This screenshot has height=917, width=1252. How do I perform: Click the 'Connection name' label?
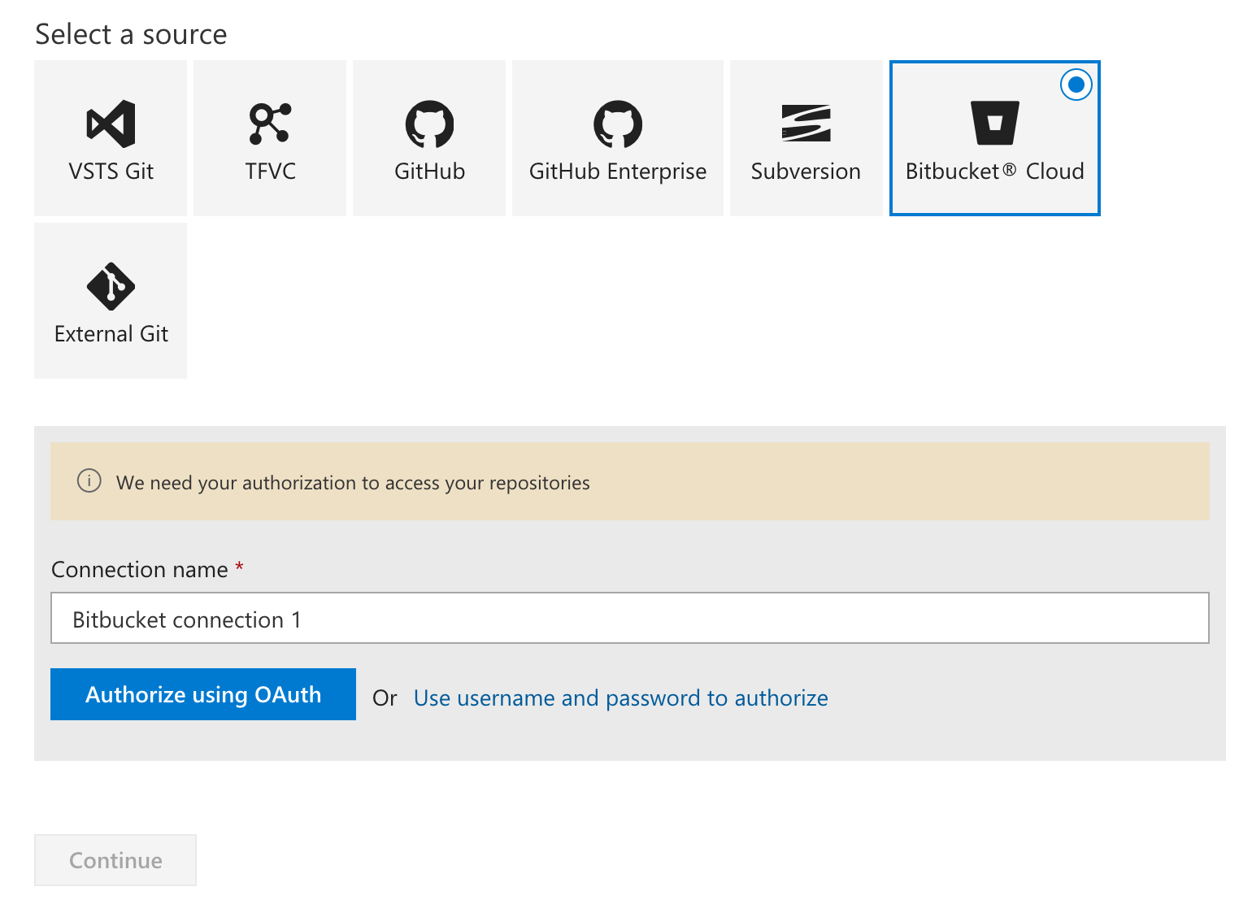click(x=139, y=569)
